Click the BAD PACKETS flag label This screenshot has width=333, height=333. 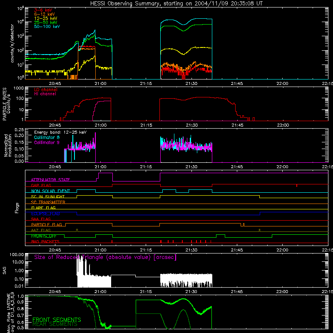pos(45,241)
